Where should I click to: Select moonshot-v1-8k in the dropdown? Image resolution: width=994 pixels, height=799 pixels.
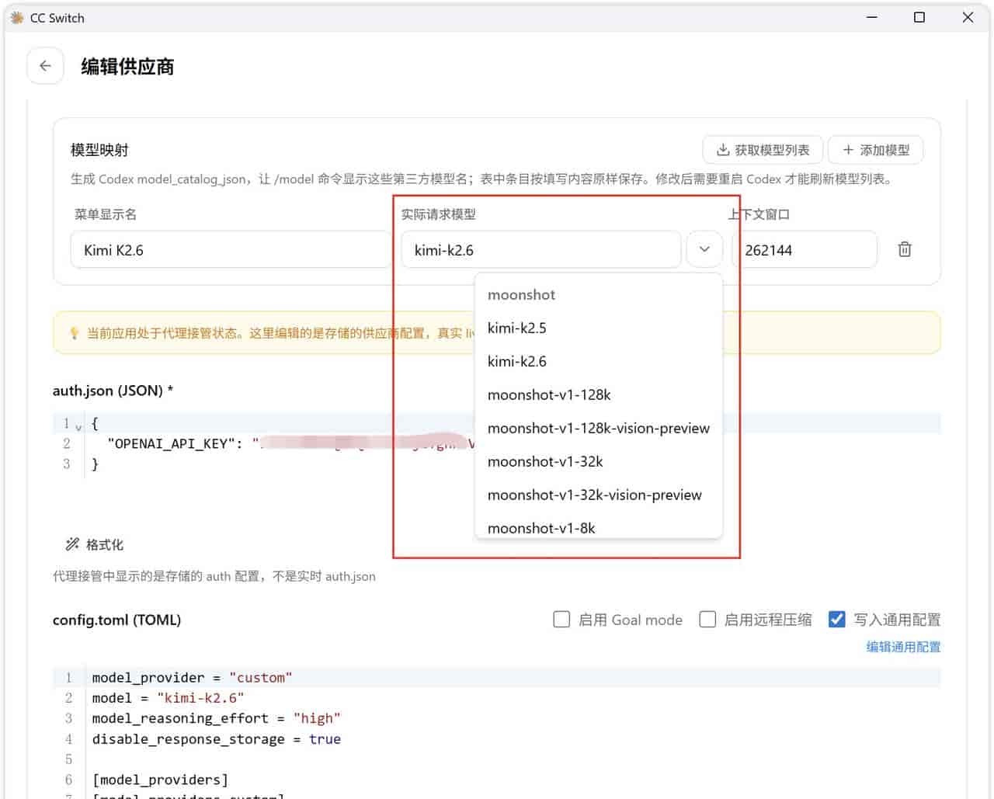pos(599,527)
